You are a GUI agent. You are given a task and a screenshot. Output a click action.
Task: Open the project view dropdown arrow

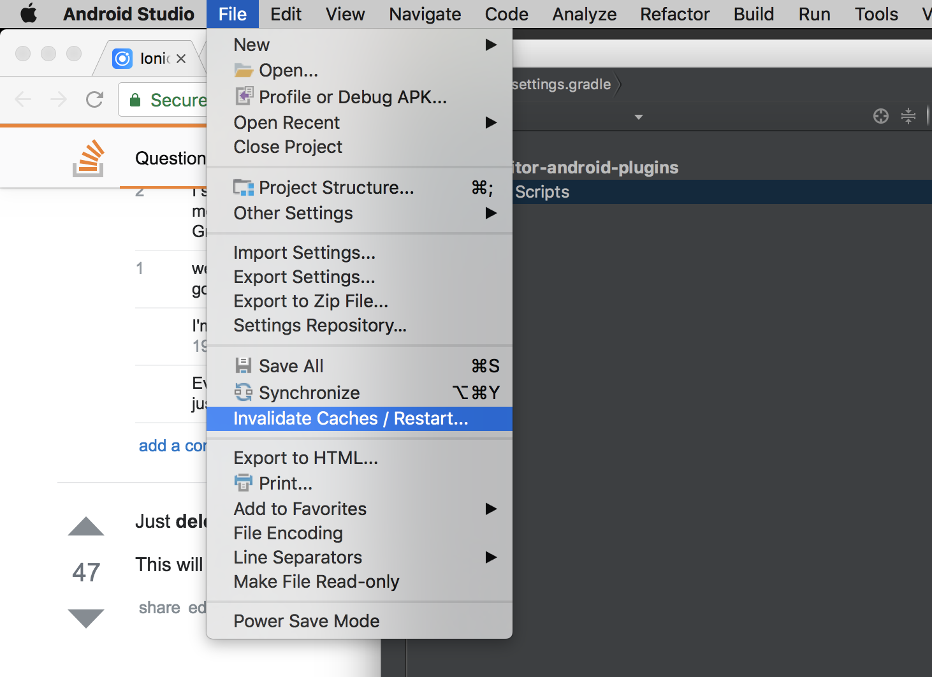tap(638, 117)
